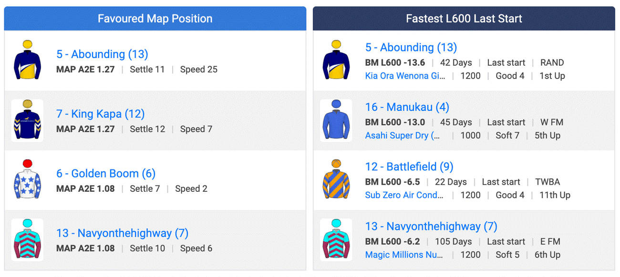Open 7 - King Kapa (12) runner link
Screen dimensions: 620x277
coord(100,114)
